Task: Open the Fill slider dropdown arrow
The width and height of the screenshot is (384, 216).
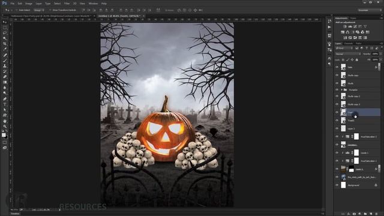Action: (380, 60)
